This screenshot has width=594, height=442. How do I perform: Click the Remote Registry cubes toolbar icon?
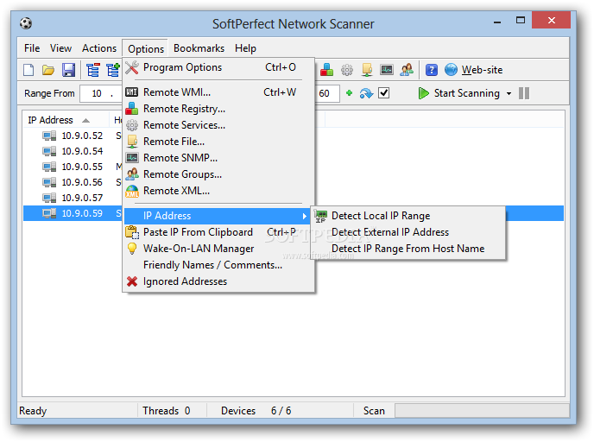click(x=326, y=70)
